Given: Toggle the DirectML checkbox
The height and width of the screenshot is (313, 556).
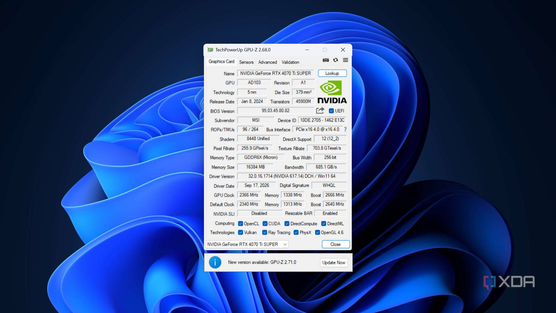Looking at the screenshot, I should [x=323, y=224].
